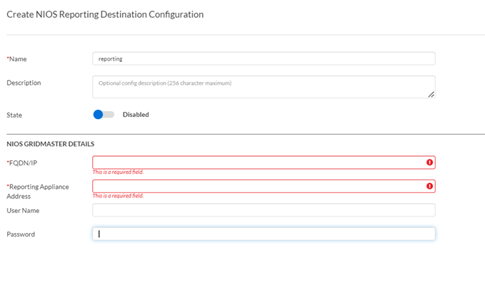Image resolution: width=485 pixels, height=285 pixels.
Task: Click the 'Description' field label
Action: click(x=24, y=83)
